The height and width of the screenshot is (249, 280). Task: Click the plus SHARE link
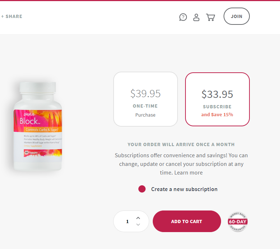12,17
